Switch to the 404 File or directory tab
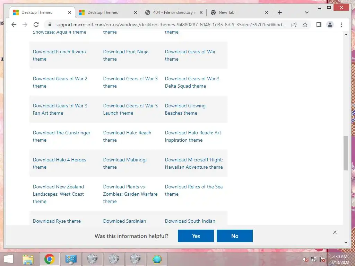The image size is (355, 266). 173,12
